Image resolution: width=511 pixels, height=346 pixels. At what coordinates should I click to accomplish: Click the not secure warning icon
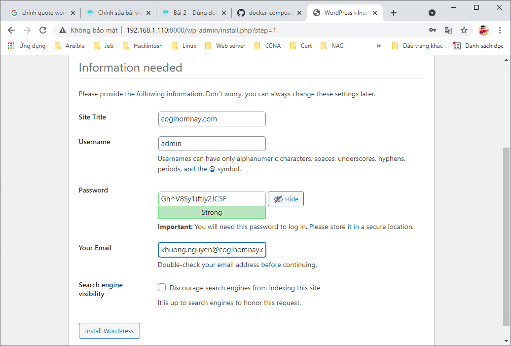coord(63,30)
